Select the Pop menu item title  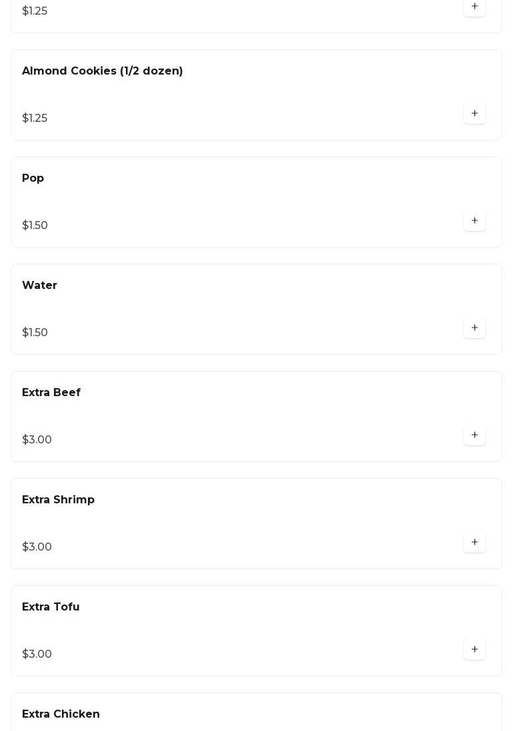[33, 178]
